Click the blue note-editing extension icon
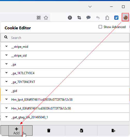Screen dimensions: 130x137 (x=116, y=18)
